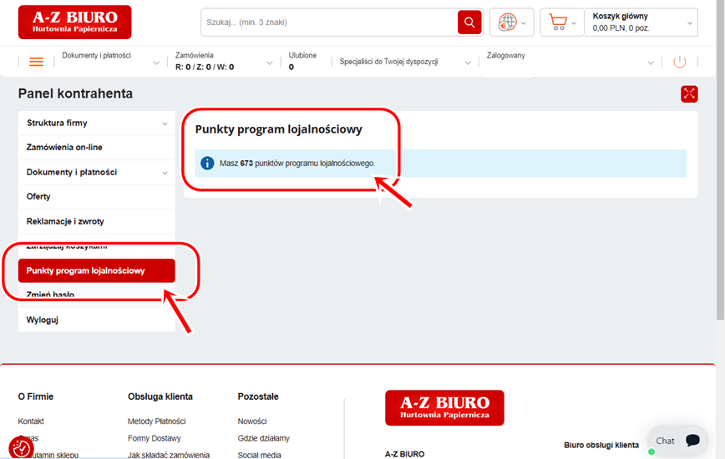Open Oferty sidebar item

(x=97, y=197)
